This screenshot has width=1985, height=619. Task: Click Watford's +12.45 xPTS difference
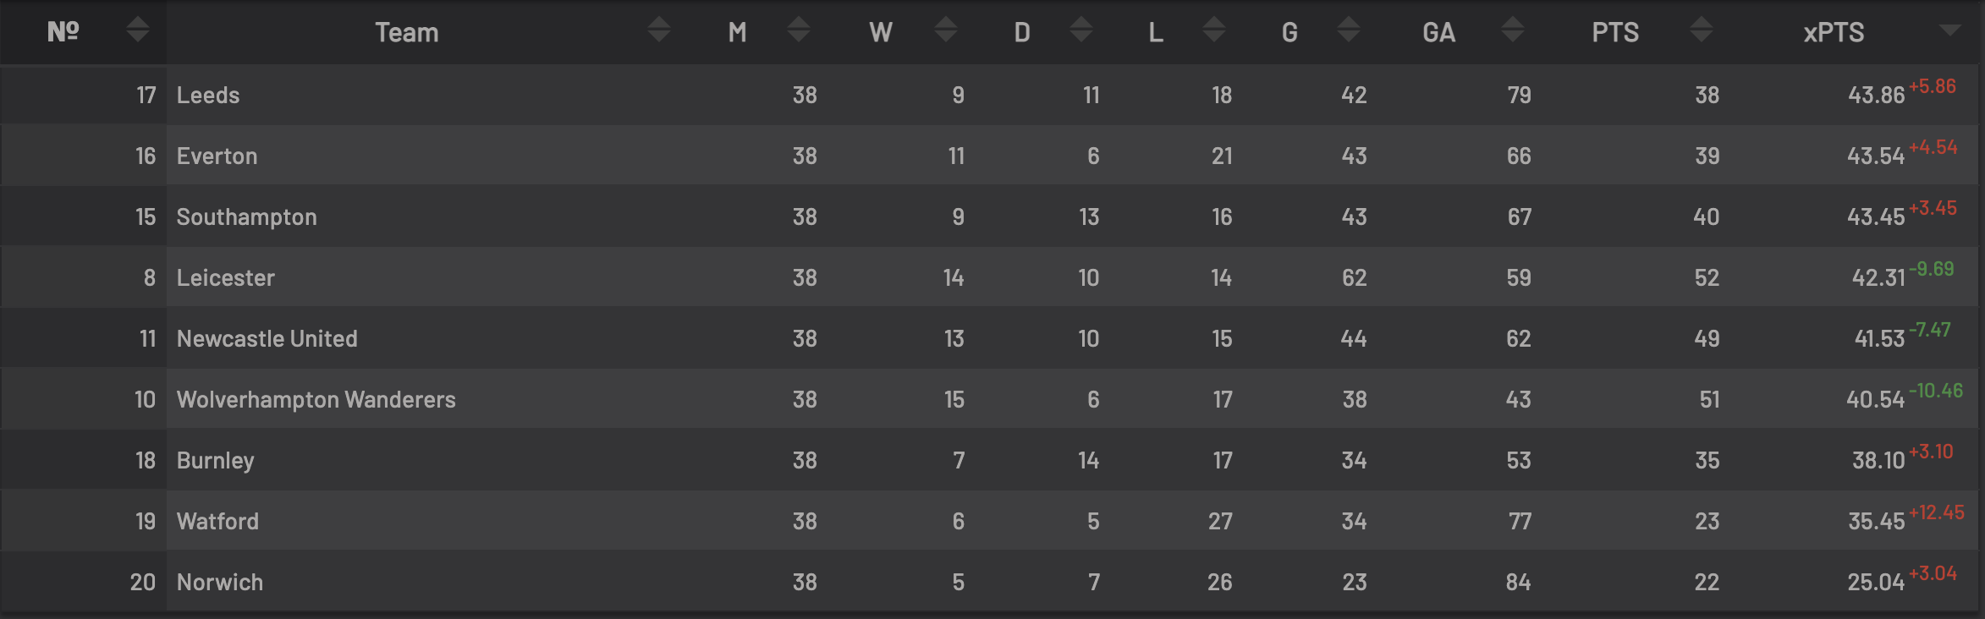1937,512
